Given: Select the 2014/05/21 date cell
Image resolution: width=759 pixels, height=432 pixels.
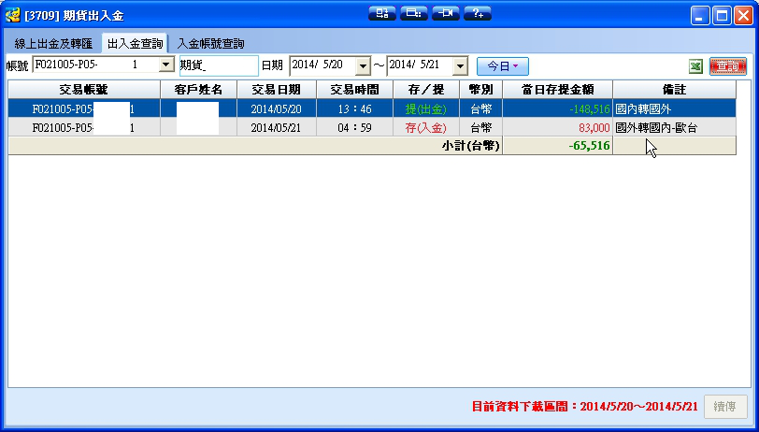Looking at the screenshot, I should (x=277, y=127).
